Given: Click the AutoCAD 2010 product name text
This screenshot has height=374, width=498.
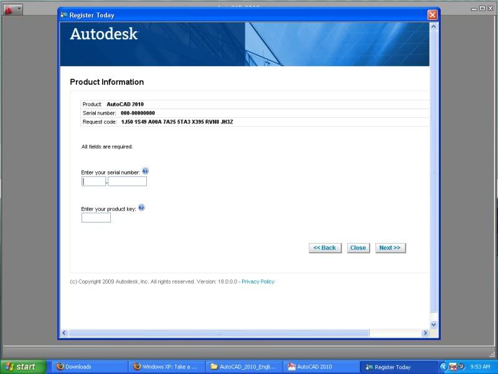Looking at the screenshot, I should (125, 104).
